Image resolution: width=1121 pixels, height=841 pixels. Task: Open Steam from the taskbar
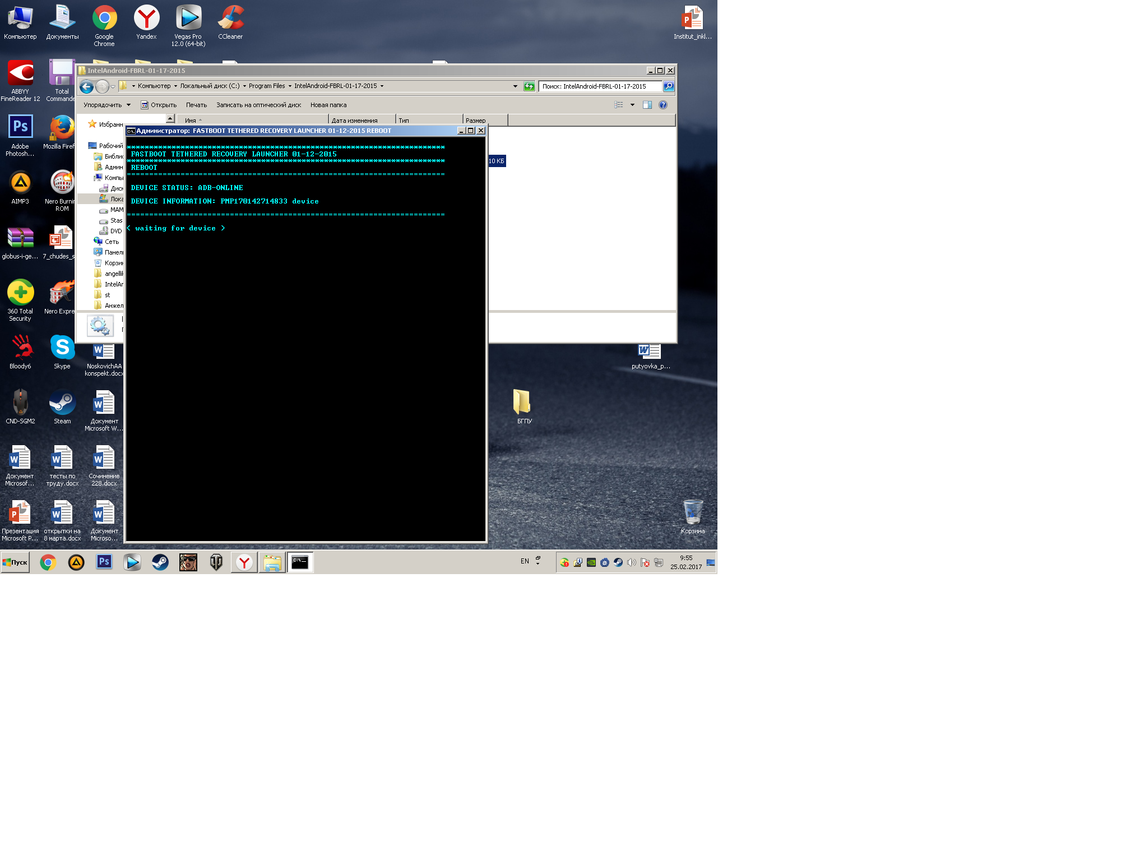coord(160,562)
